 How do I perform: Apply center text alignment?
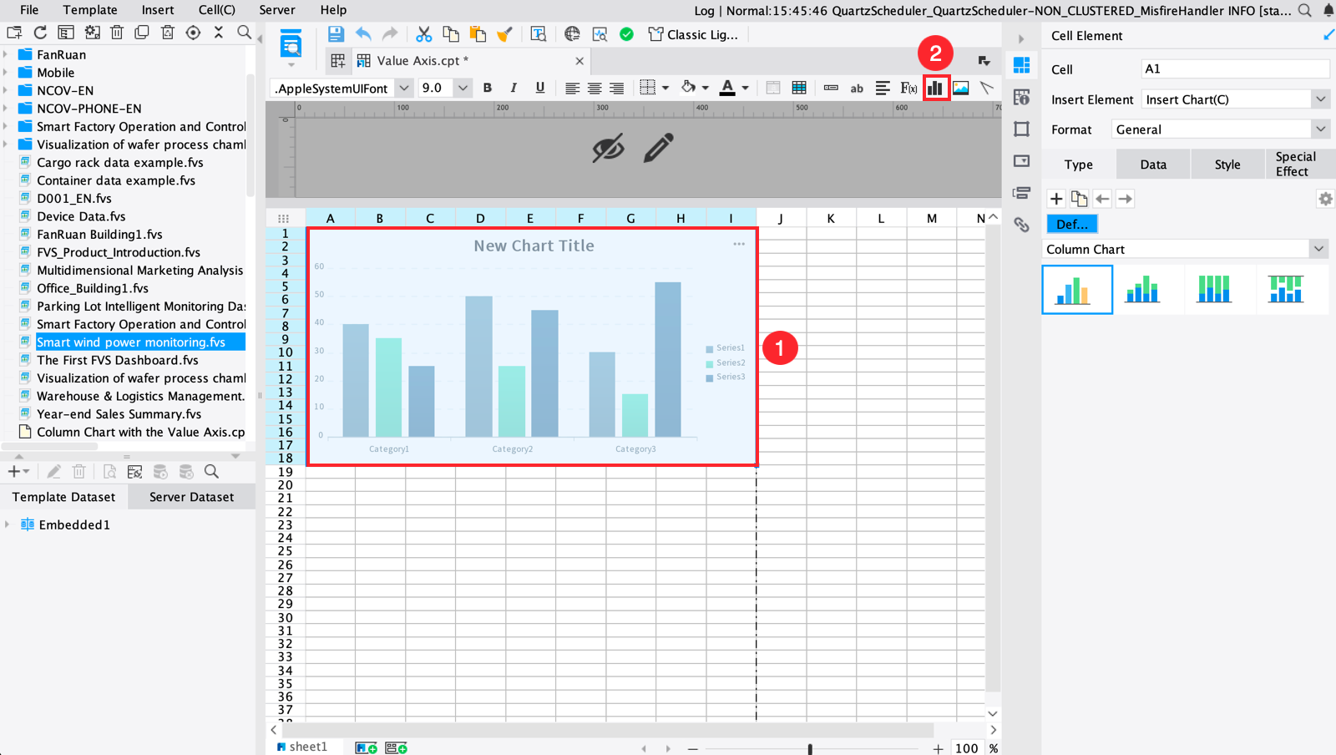(x=595, y=88)
